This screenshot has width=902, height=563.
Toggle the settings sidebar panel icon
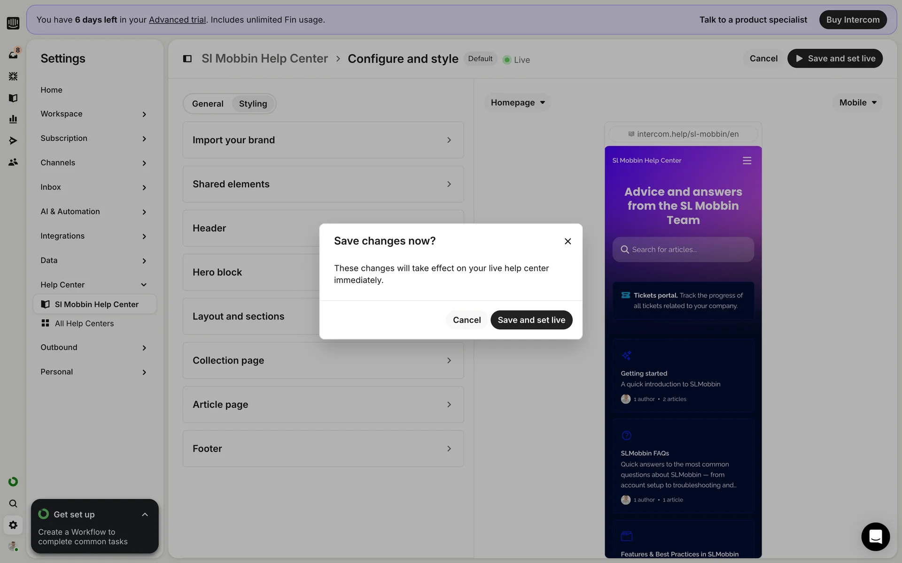(x=187, y=59)
